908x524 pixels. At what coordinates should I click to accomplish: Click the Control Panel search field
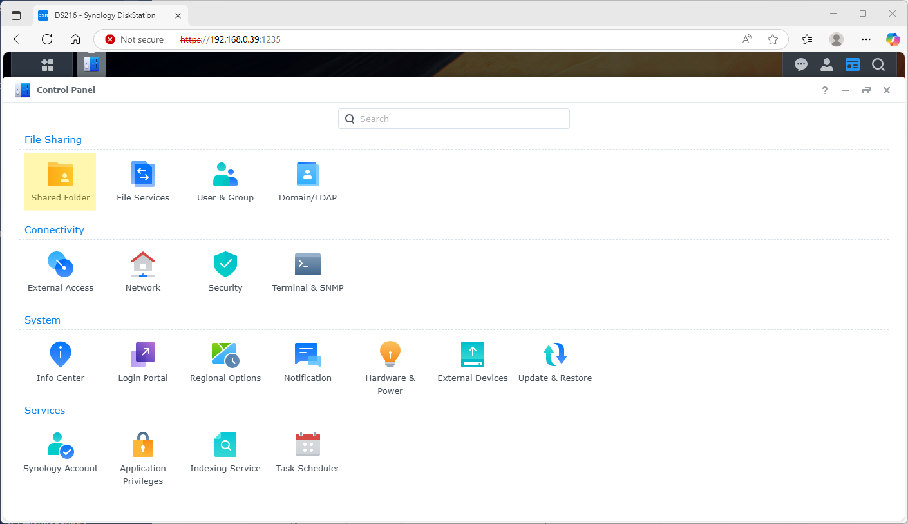(453, 119)
